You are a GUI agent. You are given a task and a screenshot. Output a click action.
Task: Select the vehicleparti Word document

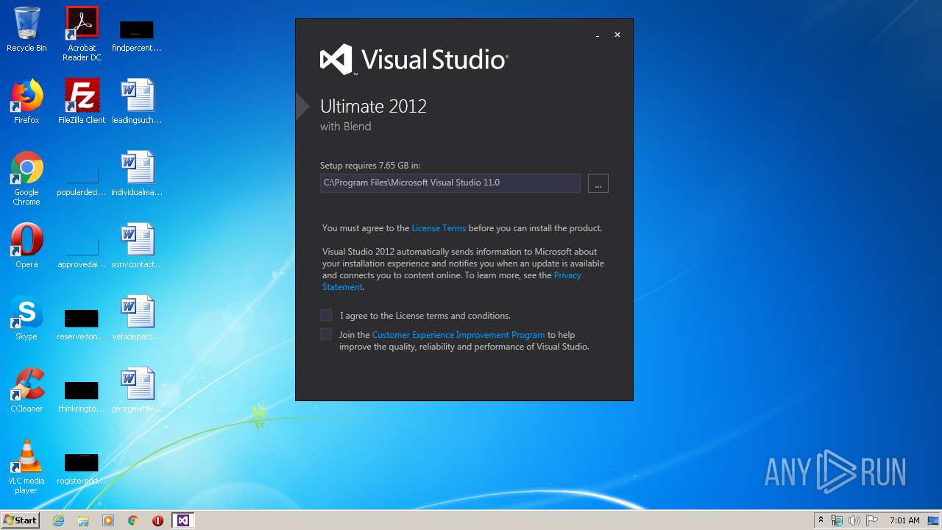(x=137, y=318)
